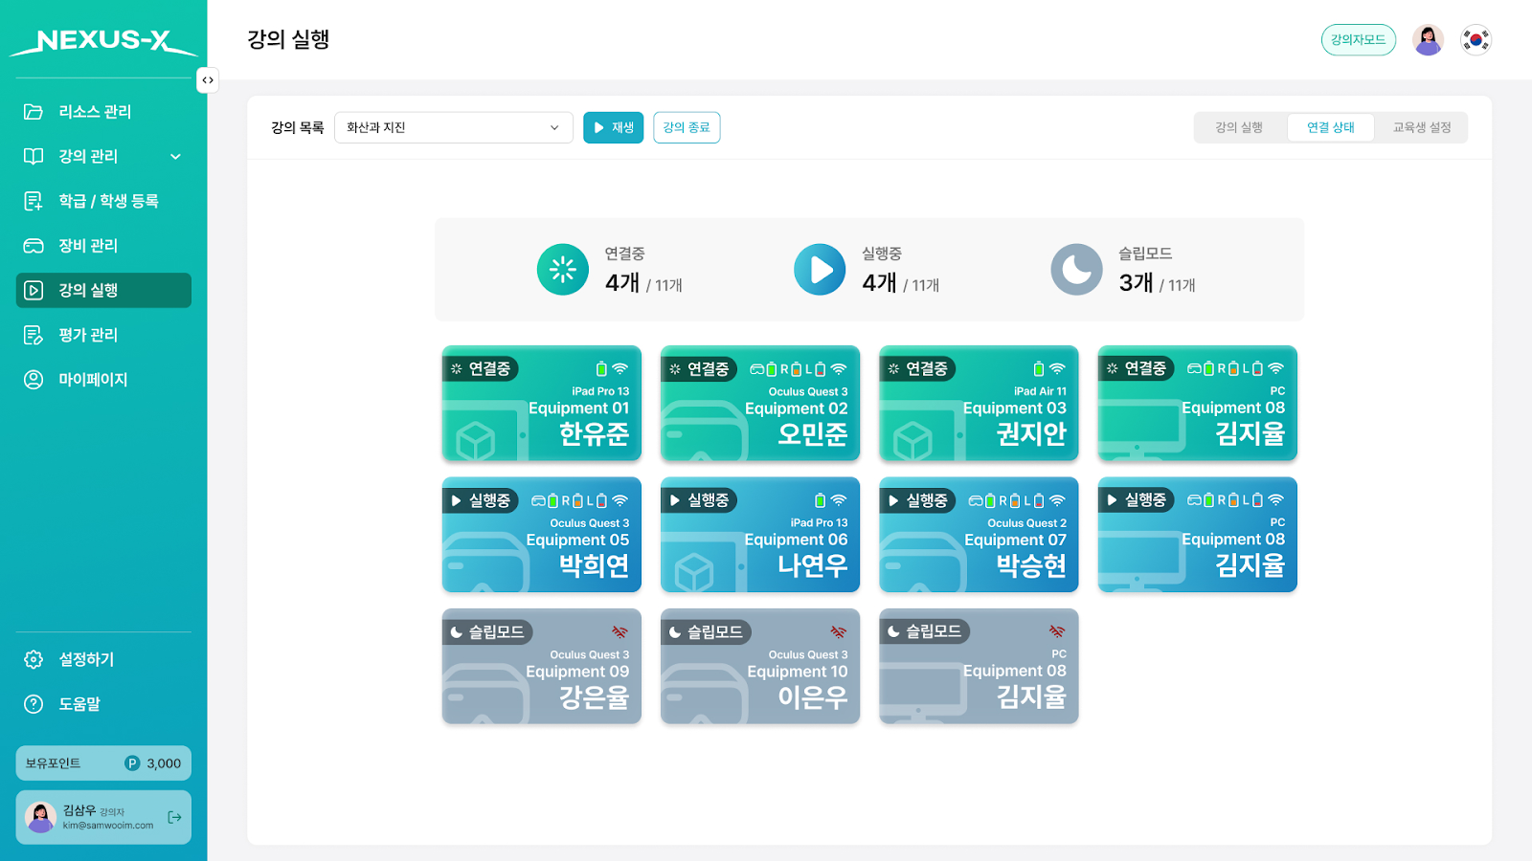Click the 도움말 question mark icon
Image resolution: width=1532 pixels, height=861 pixels.
click(x=34, y=704)
